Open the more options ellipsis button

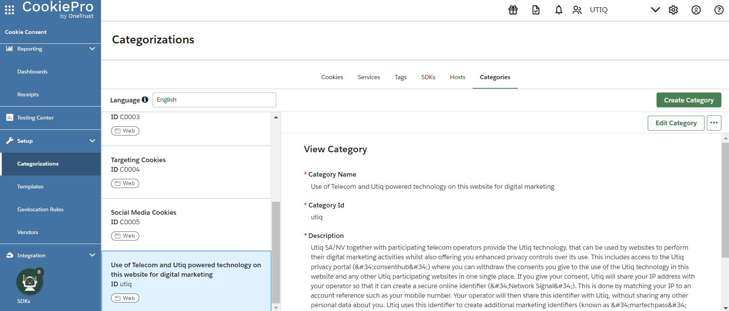click(714, 123)
